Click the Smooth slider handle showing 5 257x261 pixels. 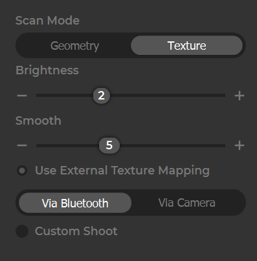point(109,145)
